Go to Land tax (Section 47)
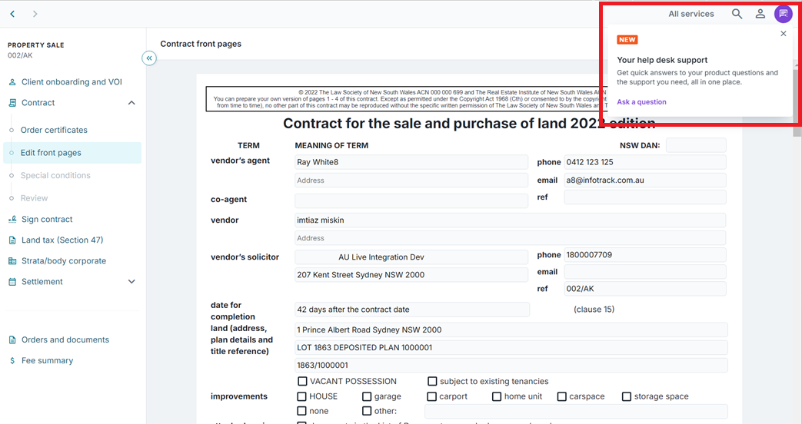 tap(62, 240)
